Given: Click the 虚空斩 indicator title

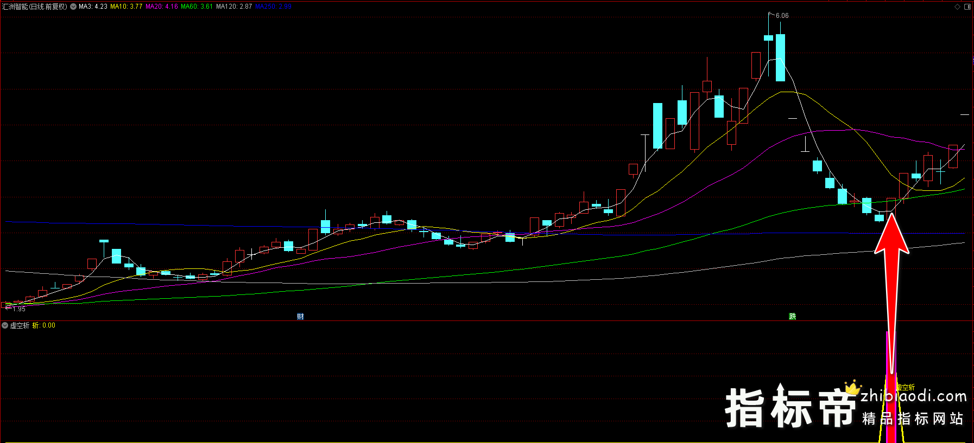Looking at the screenshot, I should (x=20, y=325).
